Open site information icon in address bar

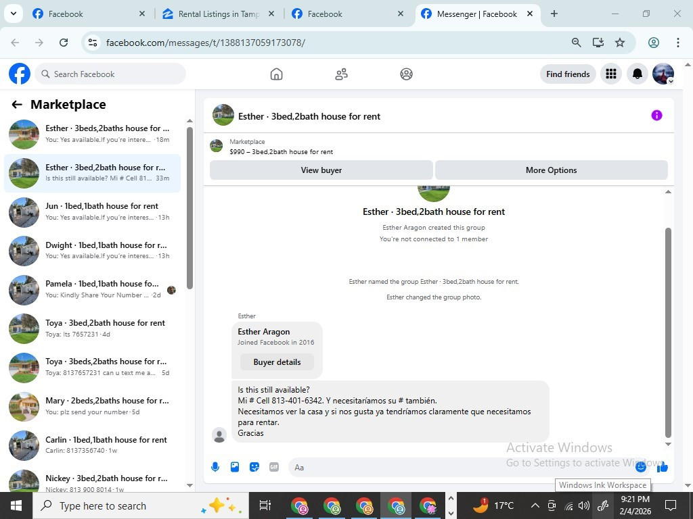93,43
